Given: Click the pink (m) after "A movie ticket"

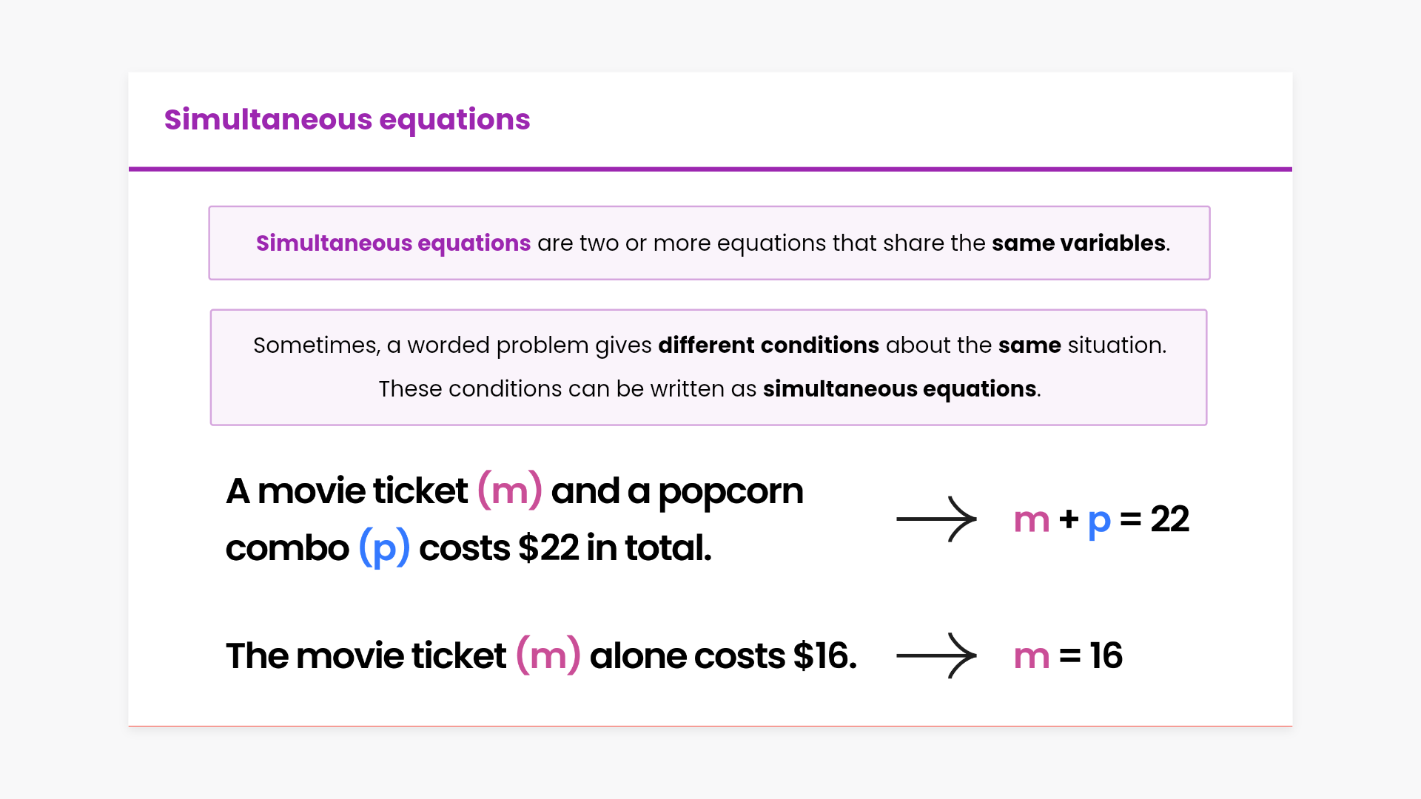Looking at the screenshot, I should [x=509, y=491].
